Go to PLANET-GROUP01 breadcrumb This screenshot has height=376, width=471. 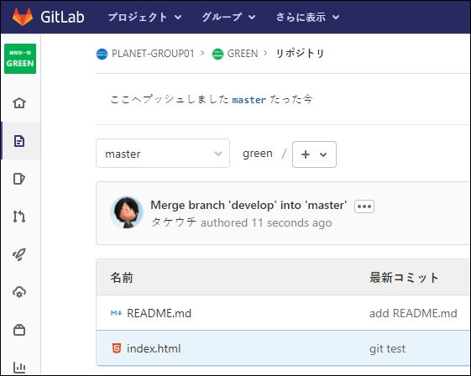(153, 54)
